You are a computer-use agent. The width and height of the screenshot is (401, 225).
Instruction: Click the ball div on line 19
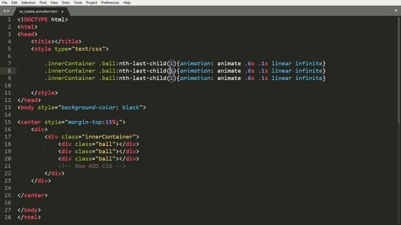coord(98,151)
